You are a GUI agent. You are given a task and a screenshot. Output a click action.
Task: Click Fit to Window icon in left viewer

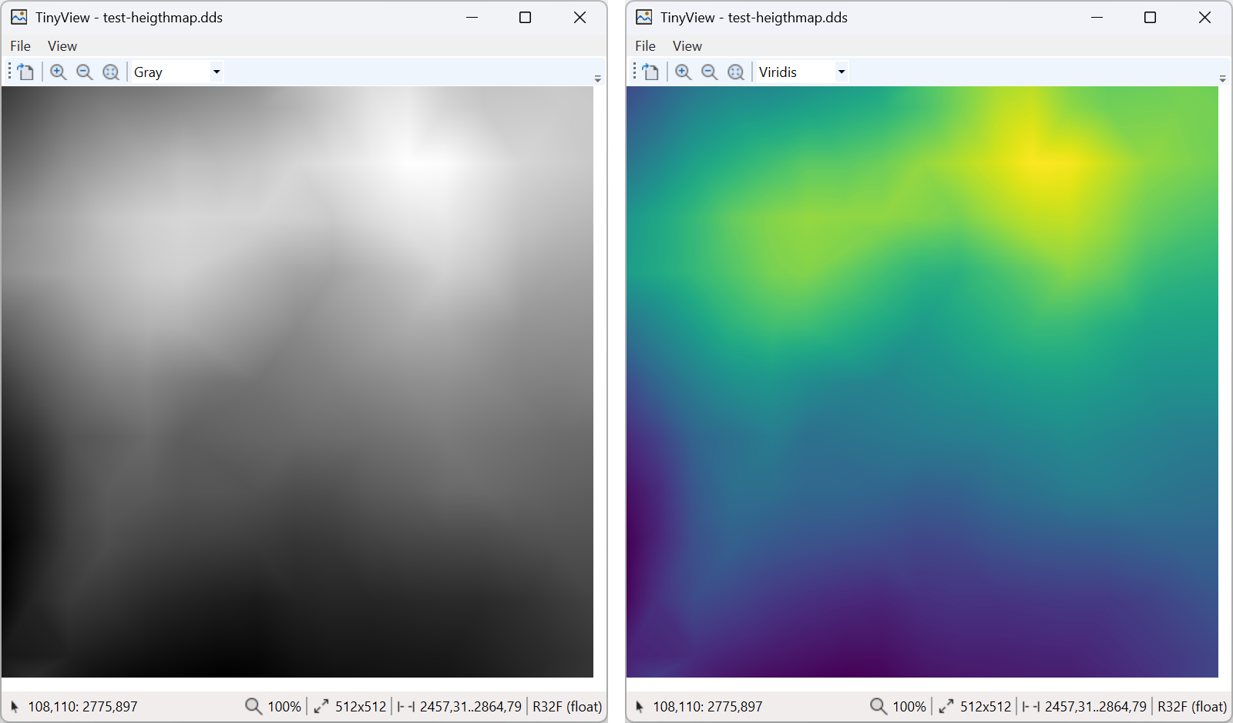pyautogui.click(x=111, y=71)
